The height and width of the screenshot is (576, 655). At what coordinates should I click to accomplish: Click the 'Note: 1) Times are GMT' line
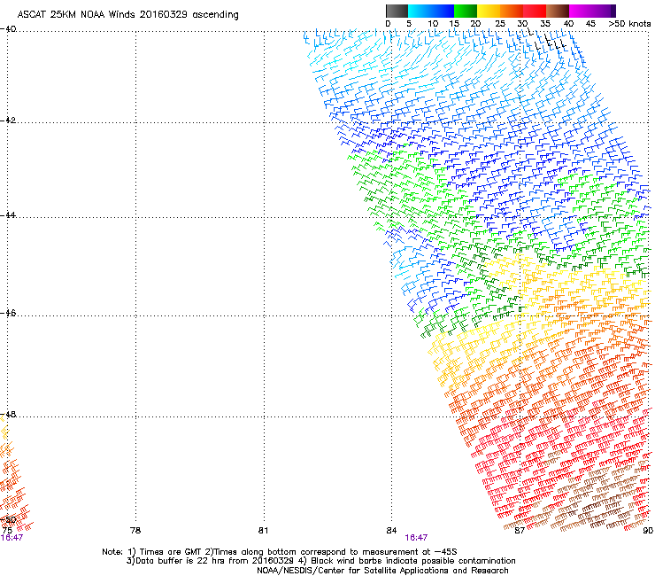coord(279,552)
